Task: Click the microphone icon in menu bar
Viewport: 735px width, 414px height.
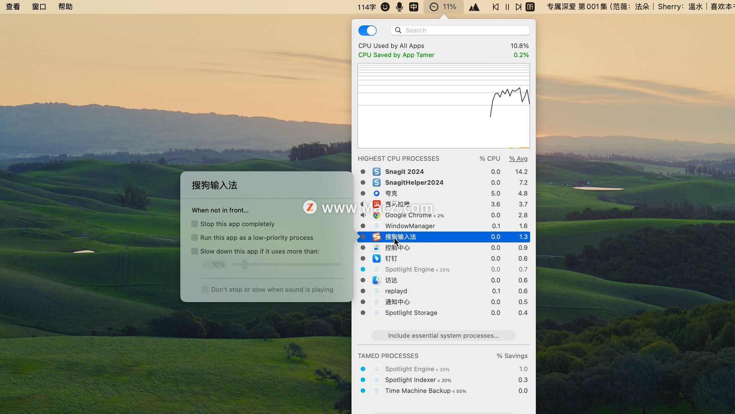Action: (399, 7)
